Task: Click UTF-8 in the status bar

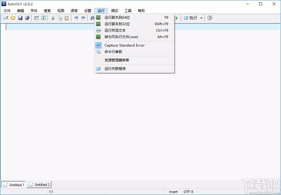Action: pyautogui.click(x=188, y=191)
